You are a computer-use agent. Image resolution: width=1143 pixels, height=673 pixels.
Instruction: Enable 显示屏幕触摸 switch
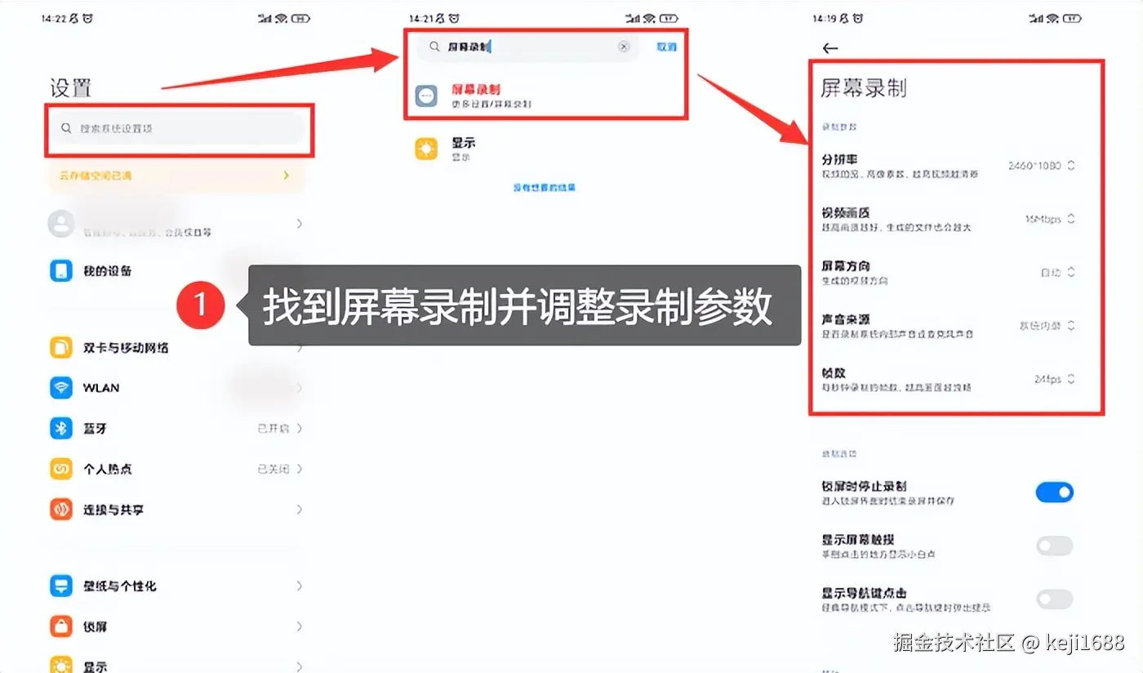(x=1054, y=546)
